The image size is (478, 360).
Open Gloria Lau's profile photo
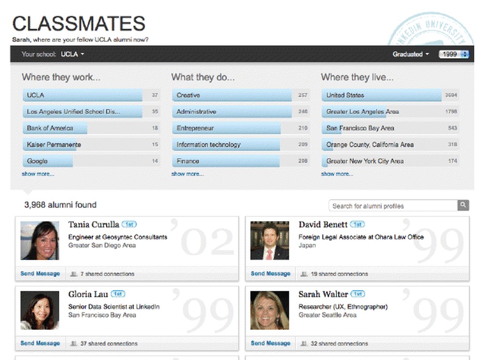[40, 311]
